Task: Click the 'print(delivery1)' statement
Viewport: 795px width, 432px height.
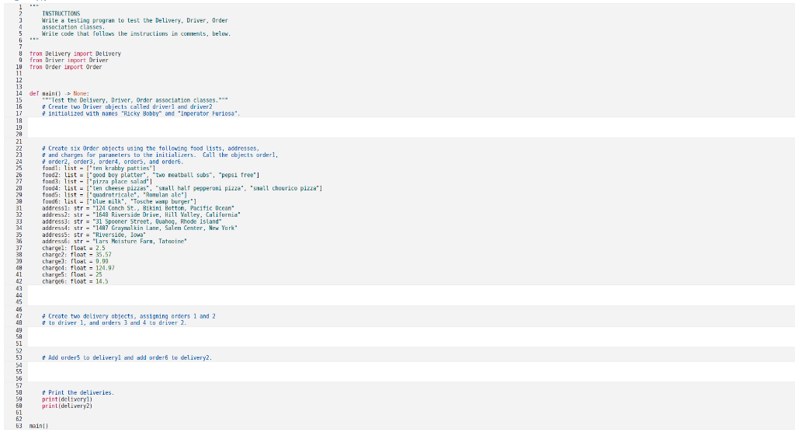Action: (x=67, y=399)
